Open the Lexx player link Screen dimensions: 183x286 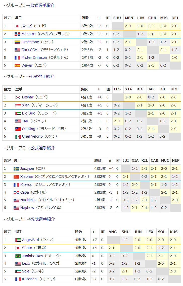pos(26,264)
